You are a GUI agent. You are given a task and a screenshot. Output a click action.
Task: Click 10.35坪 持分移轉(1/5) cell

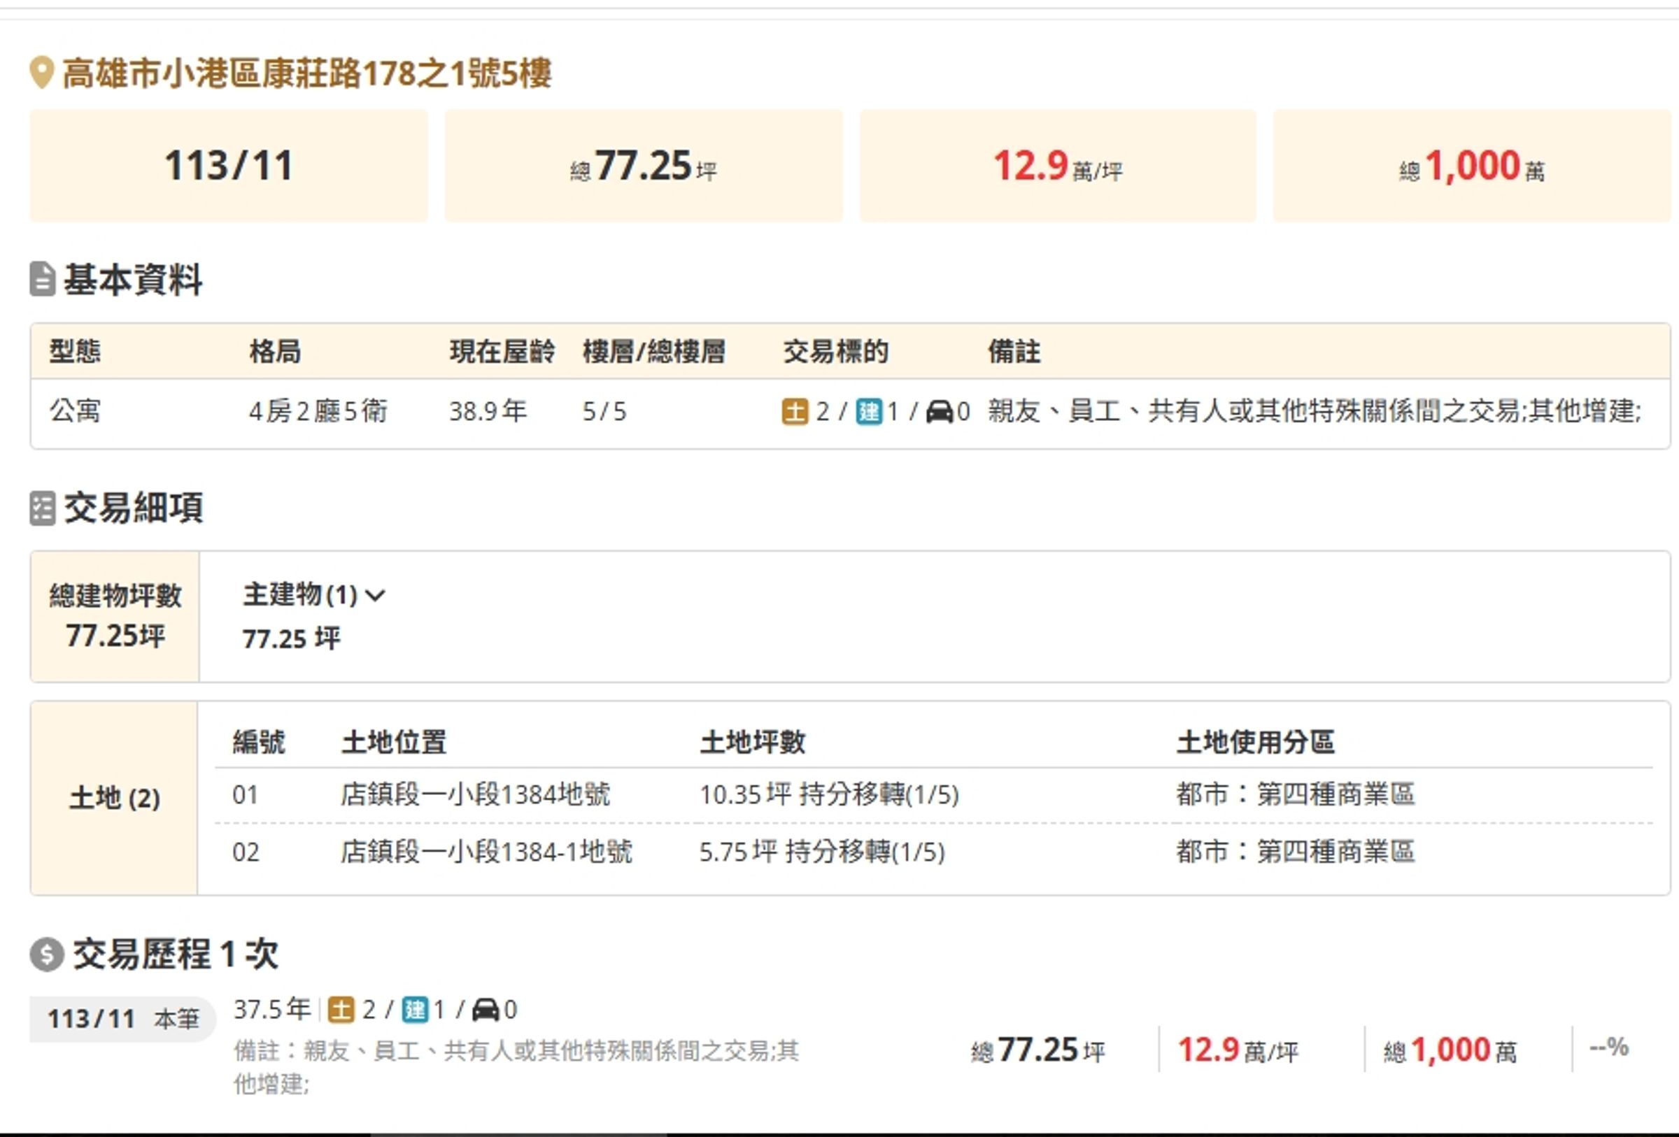click(830, 794)
